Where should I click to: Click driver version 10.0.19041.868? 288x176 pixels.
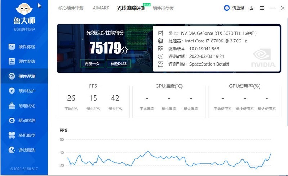coord(204,49)
